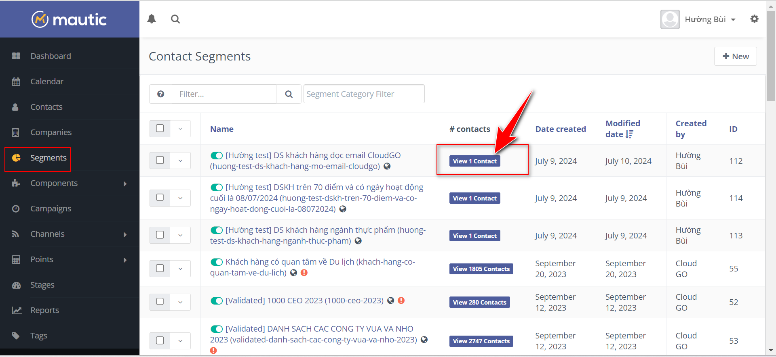Click the globe icon next to 1000 CEO 2023
The height and width of the screenshot is (357, 776).
[391, 301]
